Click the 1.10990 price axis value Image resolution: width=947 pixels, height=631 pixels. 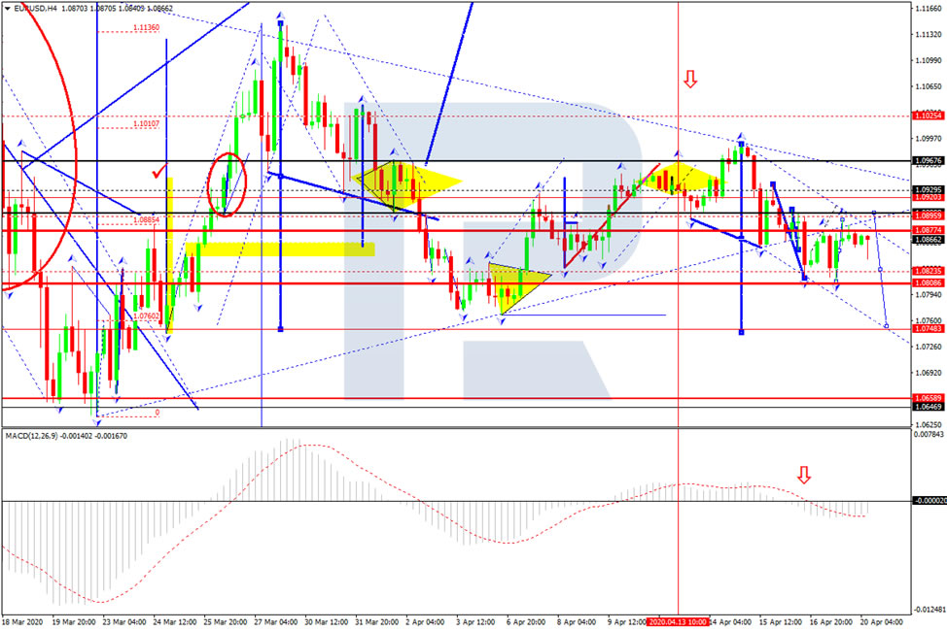pos(929,60)
